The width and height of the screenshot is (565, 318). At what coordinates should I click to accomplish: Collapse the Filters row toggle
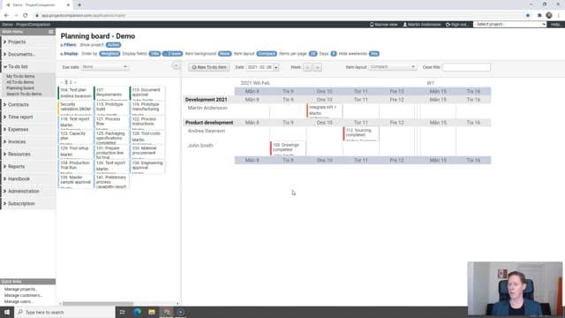pyautogui.click(x=69, y=45)
